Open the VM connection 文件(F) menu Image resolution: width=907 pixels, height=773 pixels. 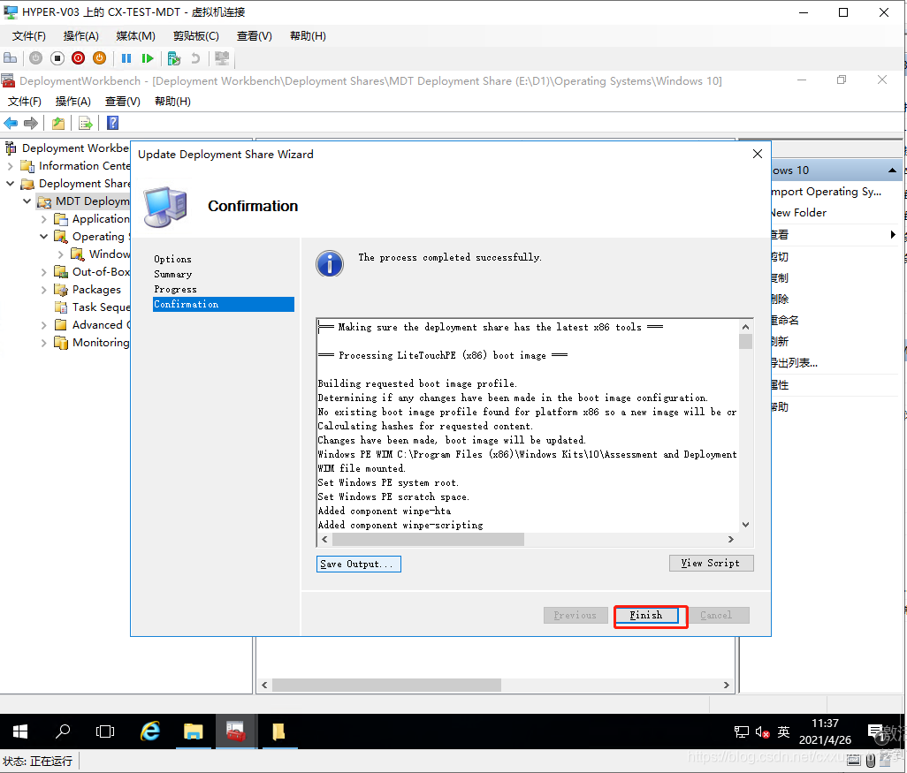[29, 36]
